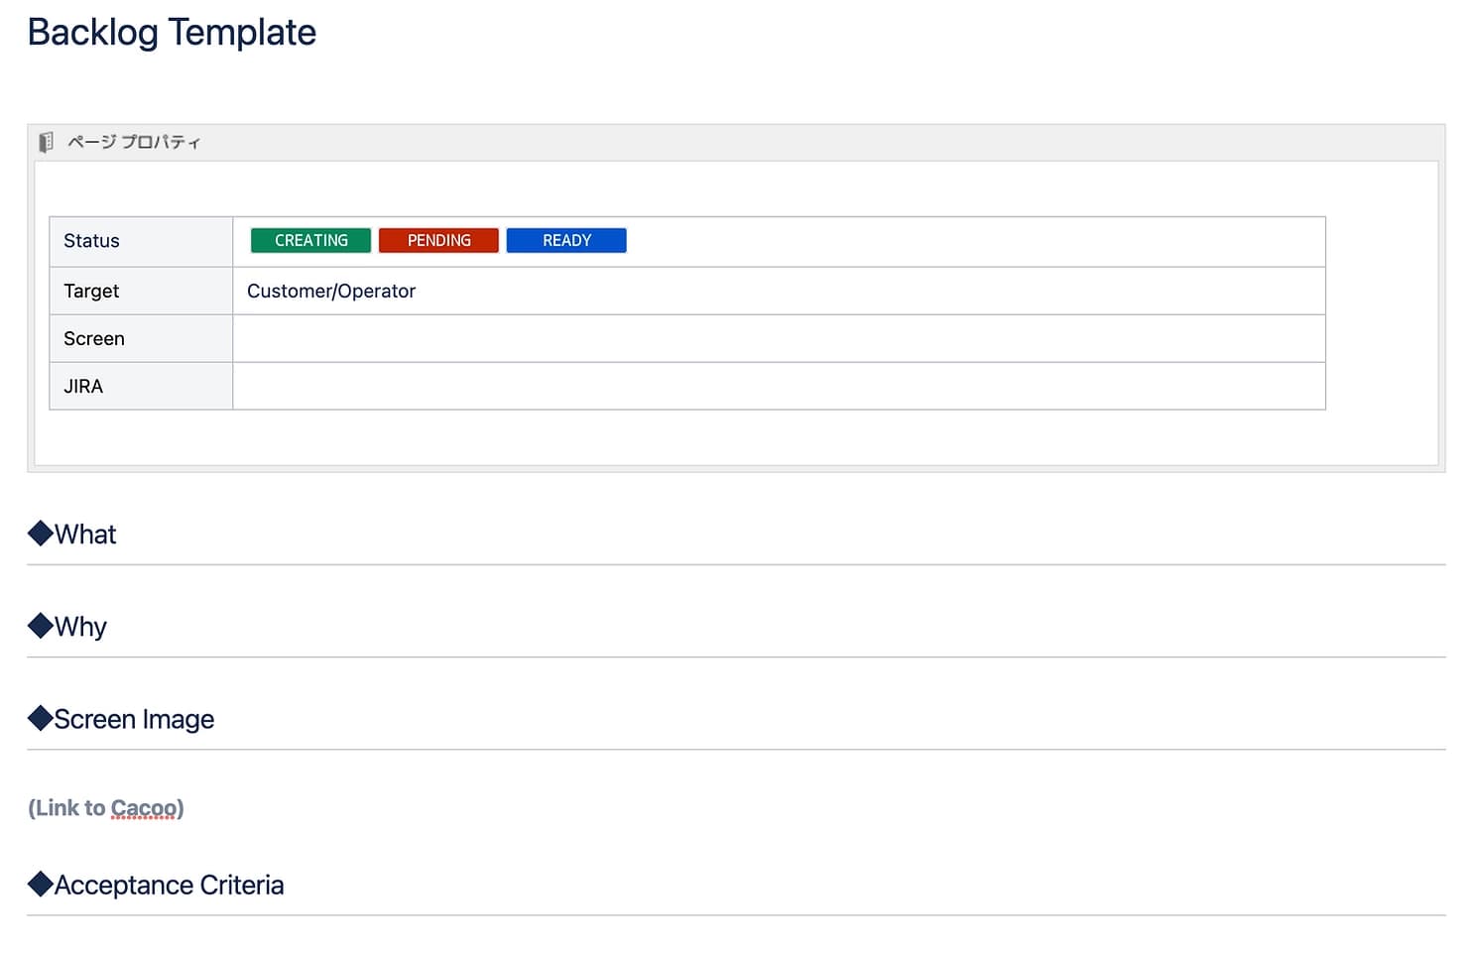The width and height of the screenshot is (1468, 954).
Task: Click the ページ プロパティ macro header label
Action: click(x=134, y=142)
